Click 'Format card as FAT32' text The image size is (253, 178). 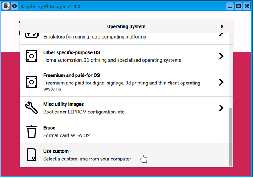(66, 135)
